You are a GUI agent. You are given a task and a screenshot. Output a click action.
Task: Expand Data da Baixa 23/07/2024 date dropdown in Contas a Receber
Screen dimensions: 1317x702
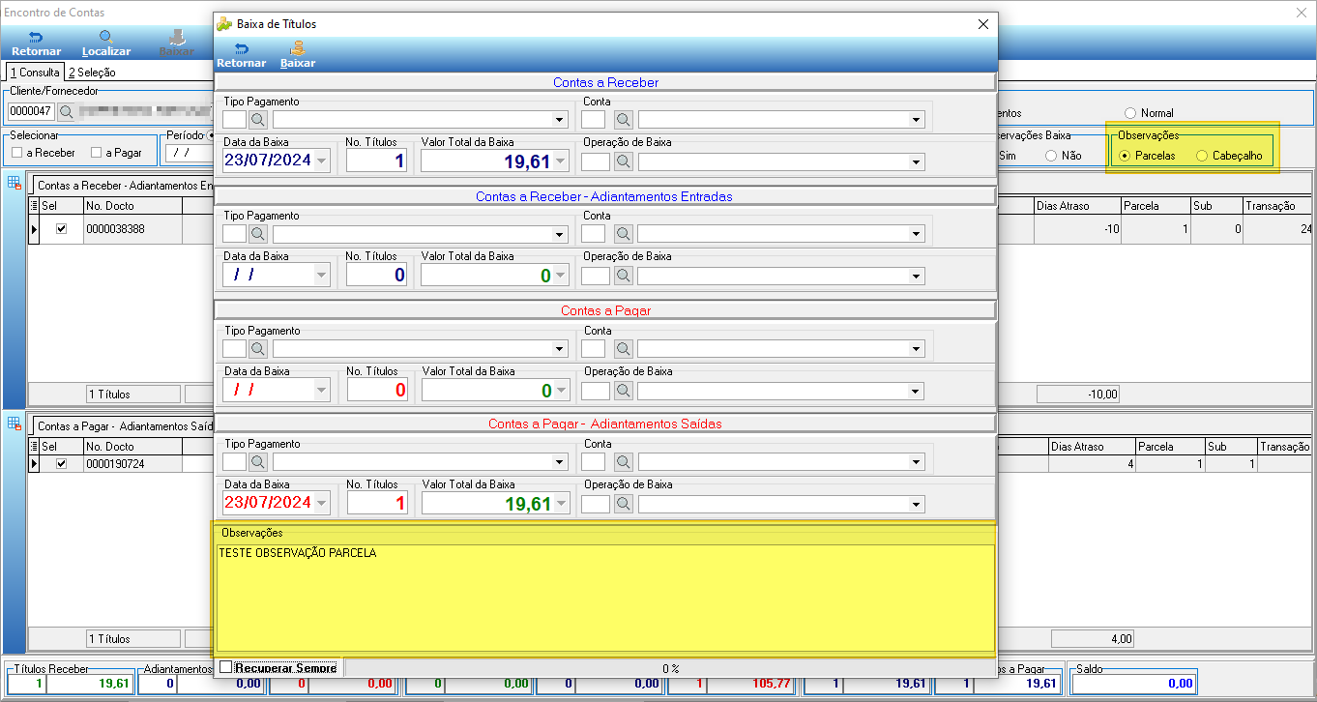[322, 161]
